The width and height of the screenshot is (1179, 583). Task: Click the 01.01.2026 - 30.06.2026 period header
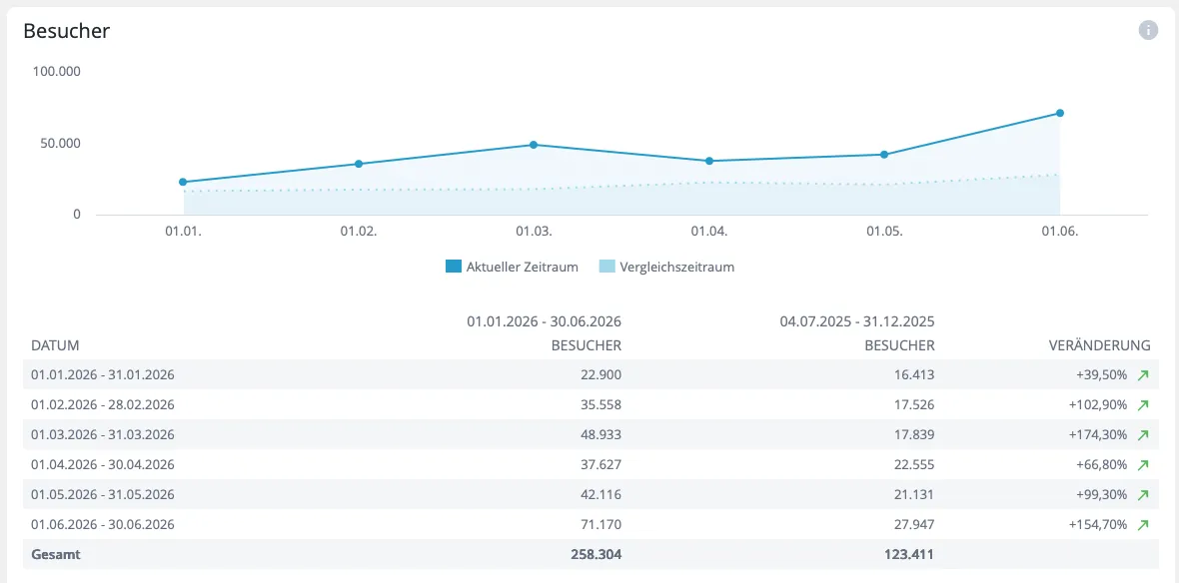(544, 321)
